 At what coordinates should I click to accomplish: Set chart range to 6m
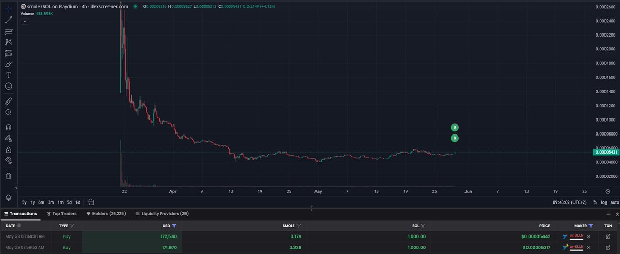pyautogui.click(x=41, y=202)
